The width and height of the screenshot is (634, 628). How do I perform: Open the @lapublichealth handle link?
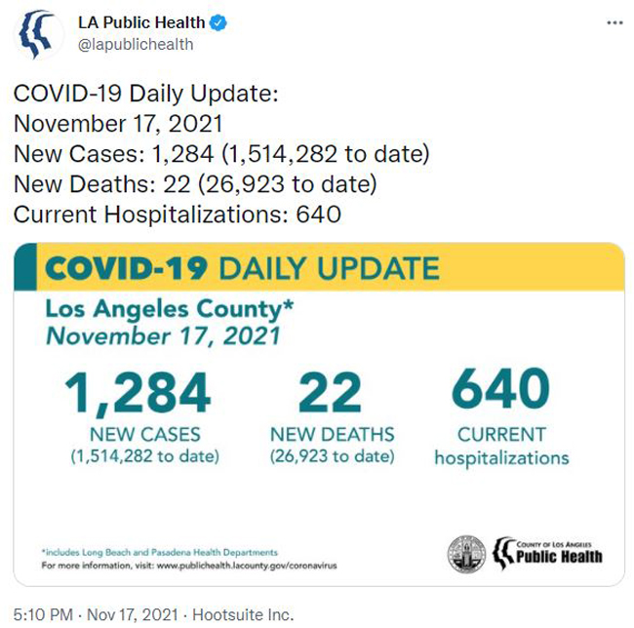click(x=136, y=45)
